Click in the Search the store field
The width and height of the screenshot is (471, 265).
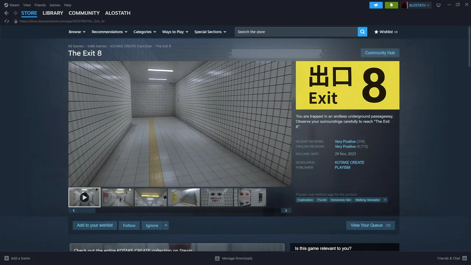click(x=296, y=32)
